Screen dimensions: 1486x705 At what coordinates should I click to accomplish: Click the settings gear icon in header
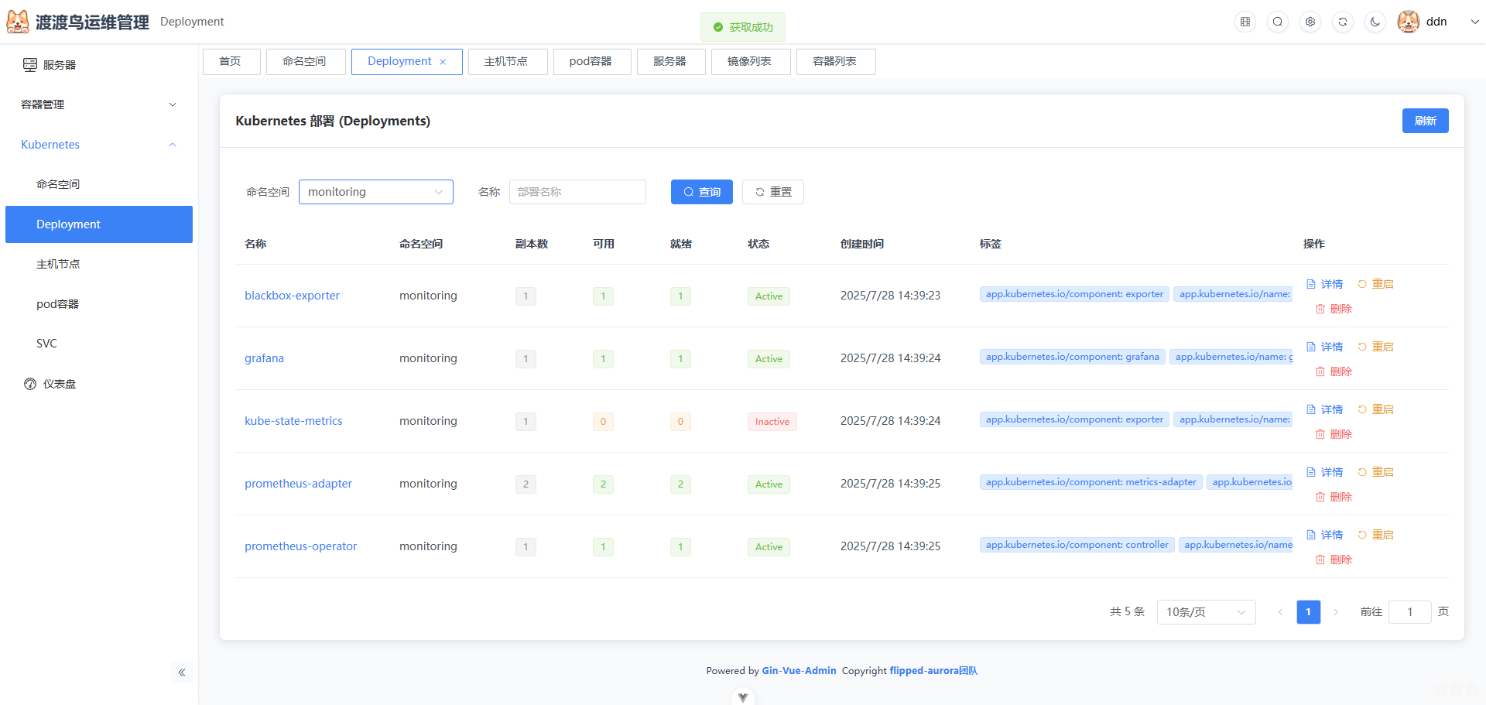[1310, 22]
